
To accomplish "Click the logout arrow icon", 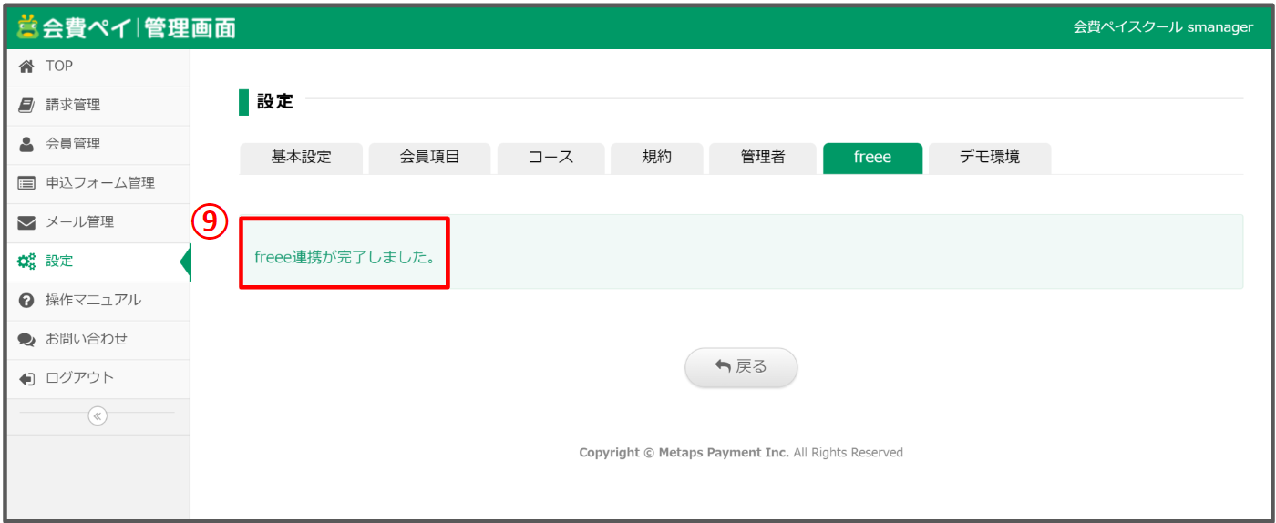I will (x=26, y=379).
